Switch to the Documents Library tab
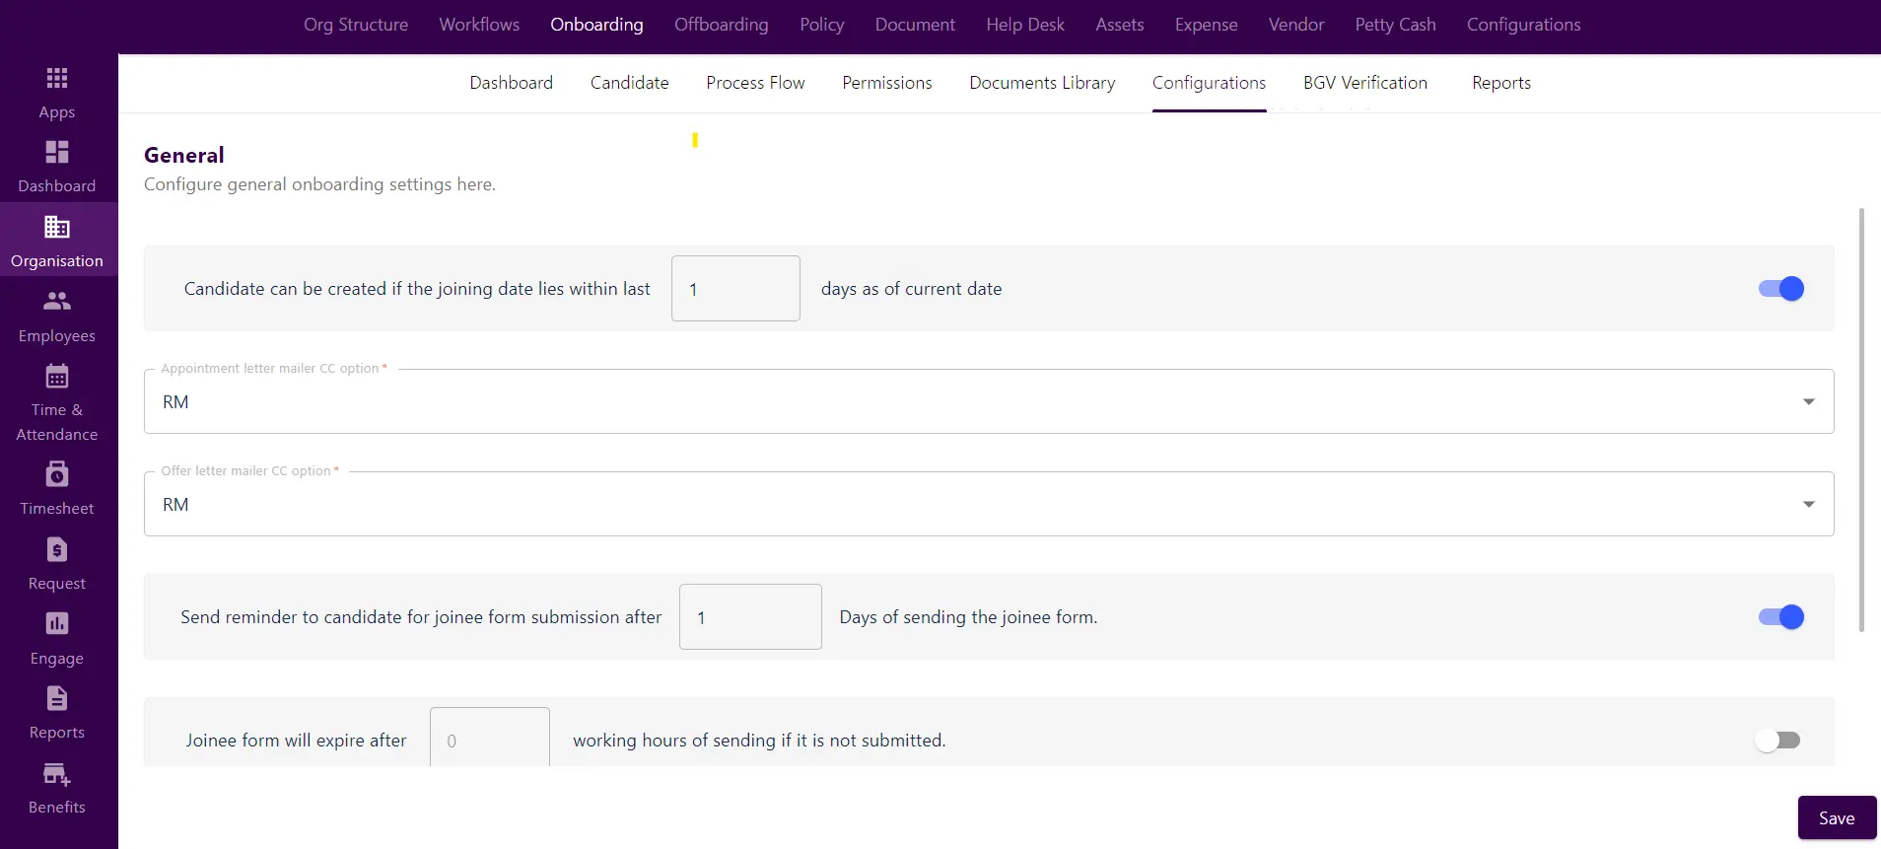Image resolution: width=1881 pixels, height=849 pixels. [x=1042, y=83]
